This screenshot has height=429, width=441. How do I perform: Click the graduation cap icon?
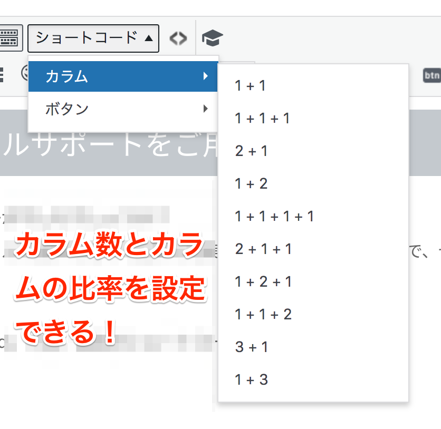(x=213, y=38)
